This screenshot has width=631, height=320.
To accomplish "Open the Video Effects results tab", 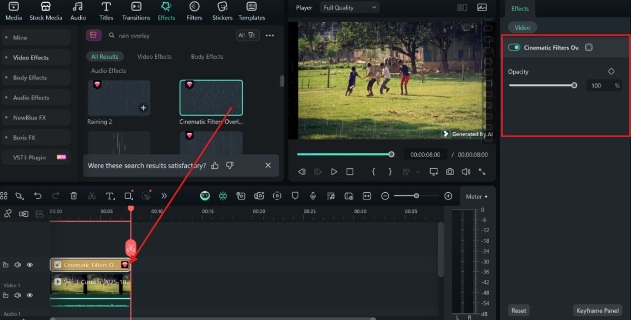I will coord(155,56).
